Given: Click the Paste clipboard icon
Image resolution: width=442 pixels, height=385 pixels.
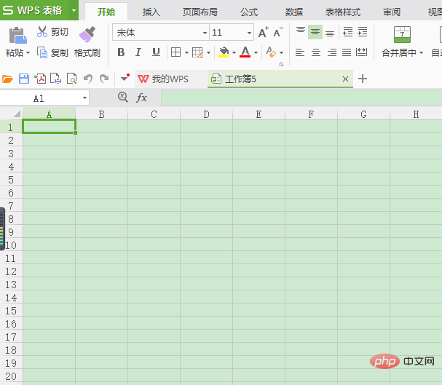Looking at the screenshot, I should pos(17,35).
